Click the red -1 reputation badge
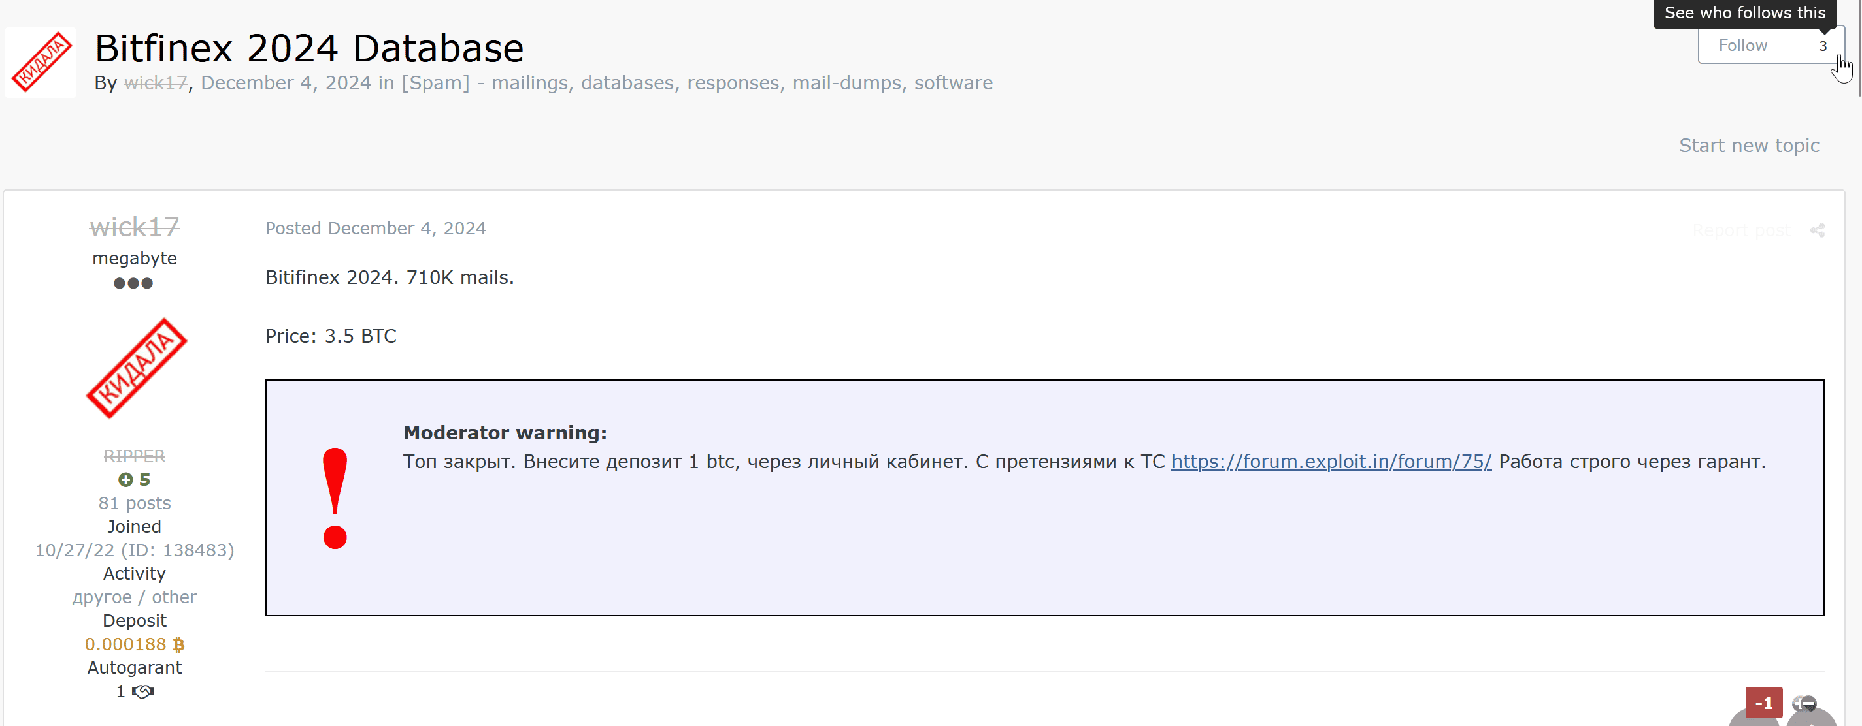Image resolution: width=1862 pixels, height=726 pixels. [x=1763, y=703]
